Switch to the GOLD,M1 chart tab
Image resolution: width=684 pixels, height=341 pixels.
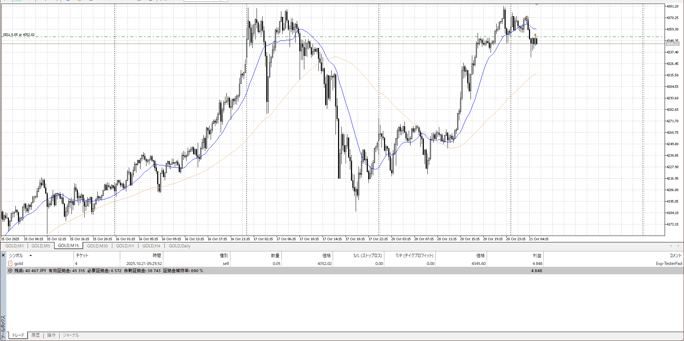coord(14,246)
